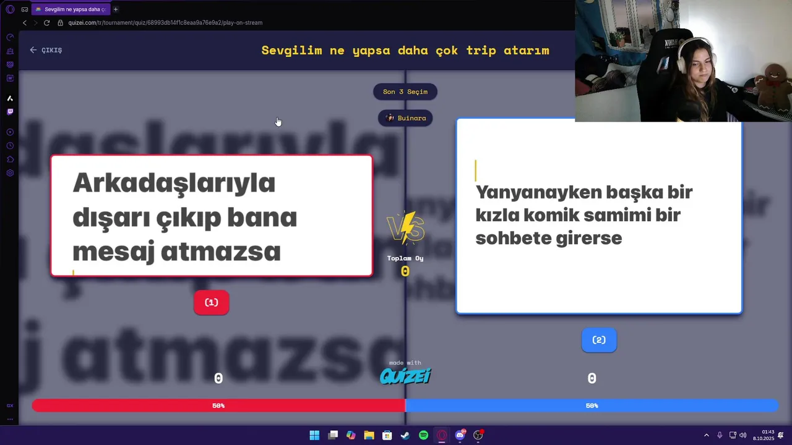Open the Windows Start menu
Viewport: 792px width, 445px height.
(x=314, y=435)
